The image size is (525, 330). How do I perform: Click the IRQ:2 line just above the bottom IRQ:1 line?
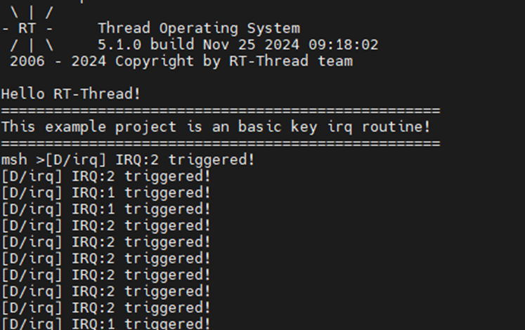pos(106,308)
